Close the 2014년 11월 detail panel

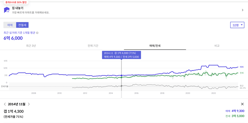(242, 104)
